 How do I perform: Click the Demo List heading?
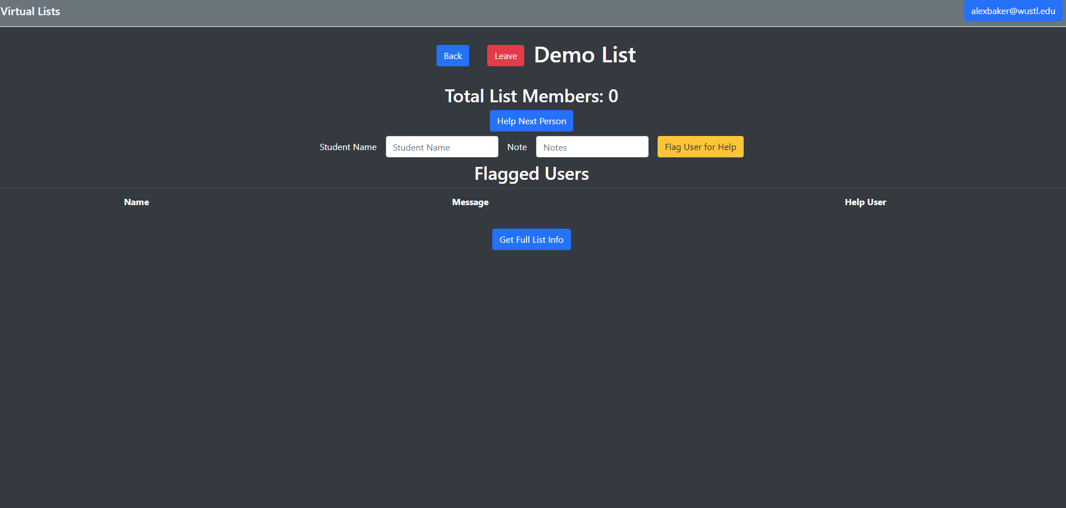[584, 55]
